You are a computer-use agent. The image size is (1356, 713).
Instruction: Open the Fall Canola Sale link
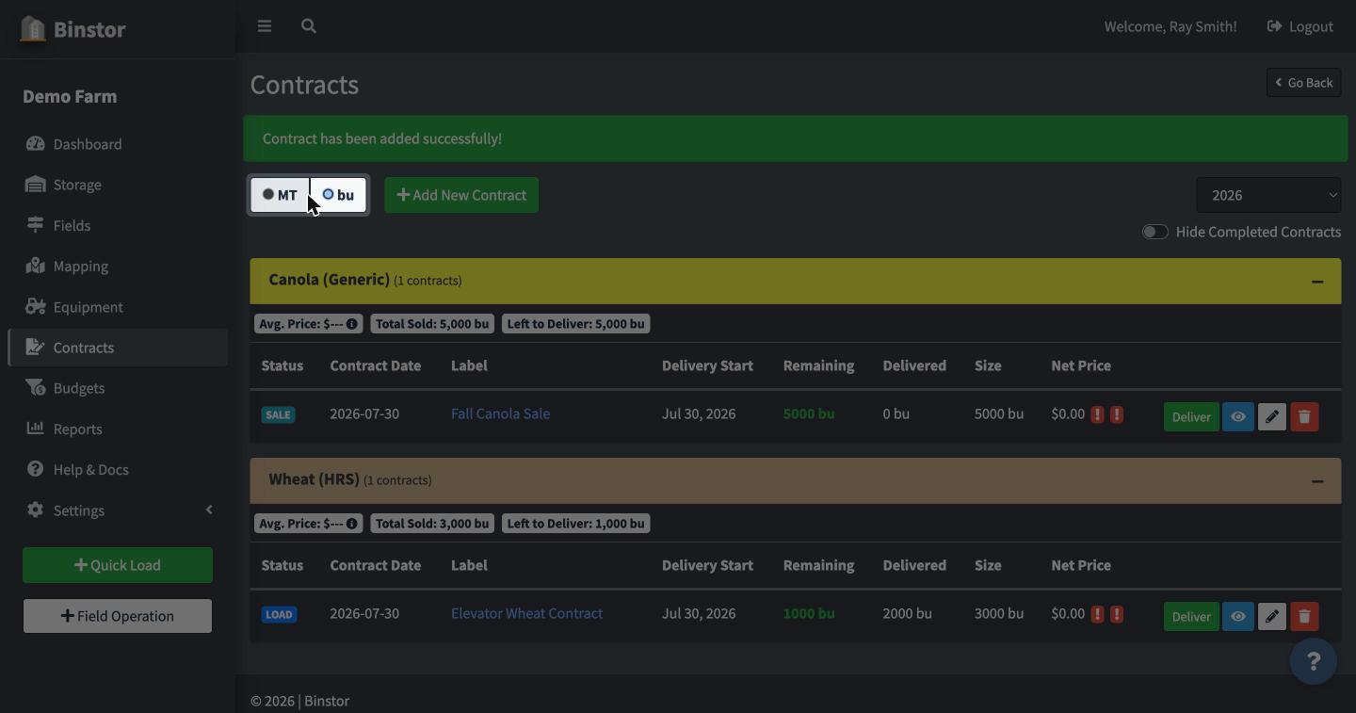tap(500, 413)
